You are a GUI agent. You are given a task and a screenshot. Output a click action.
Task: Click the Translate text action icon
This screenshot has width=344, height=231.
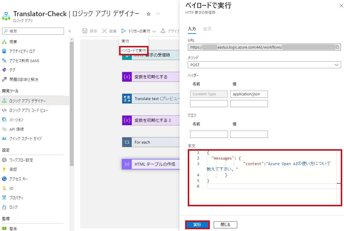click(x=127, y=99)
